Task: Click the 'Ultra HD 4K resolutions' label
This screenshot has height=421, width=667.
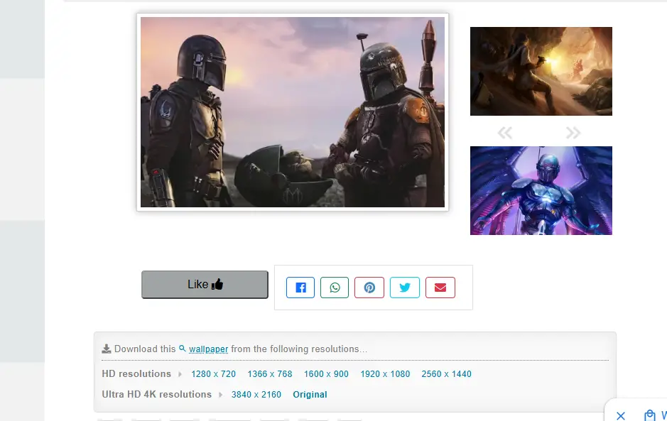Action: [156, 394]
